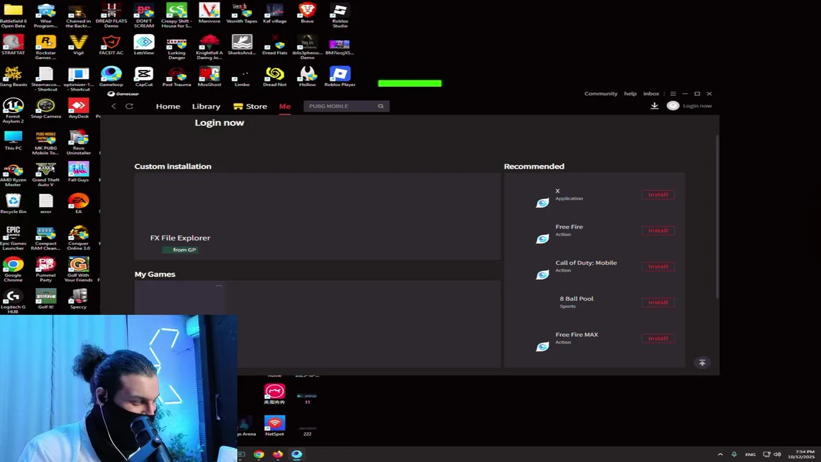Open the Gameloop downloads icon
Screen dimensions: 821x462
click(x=654, y=106)
